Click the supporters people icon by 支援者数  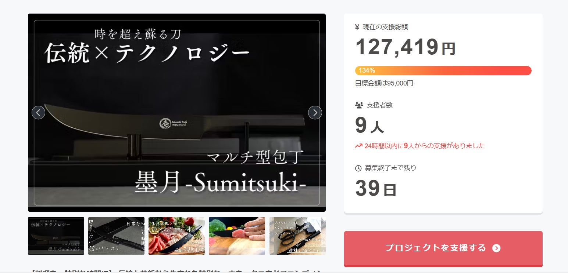359,105
